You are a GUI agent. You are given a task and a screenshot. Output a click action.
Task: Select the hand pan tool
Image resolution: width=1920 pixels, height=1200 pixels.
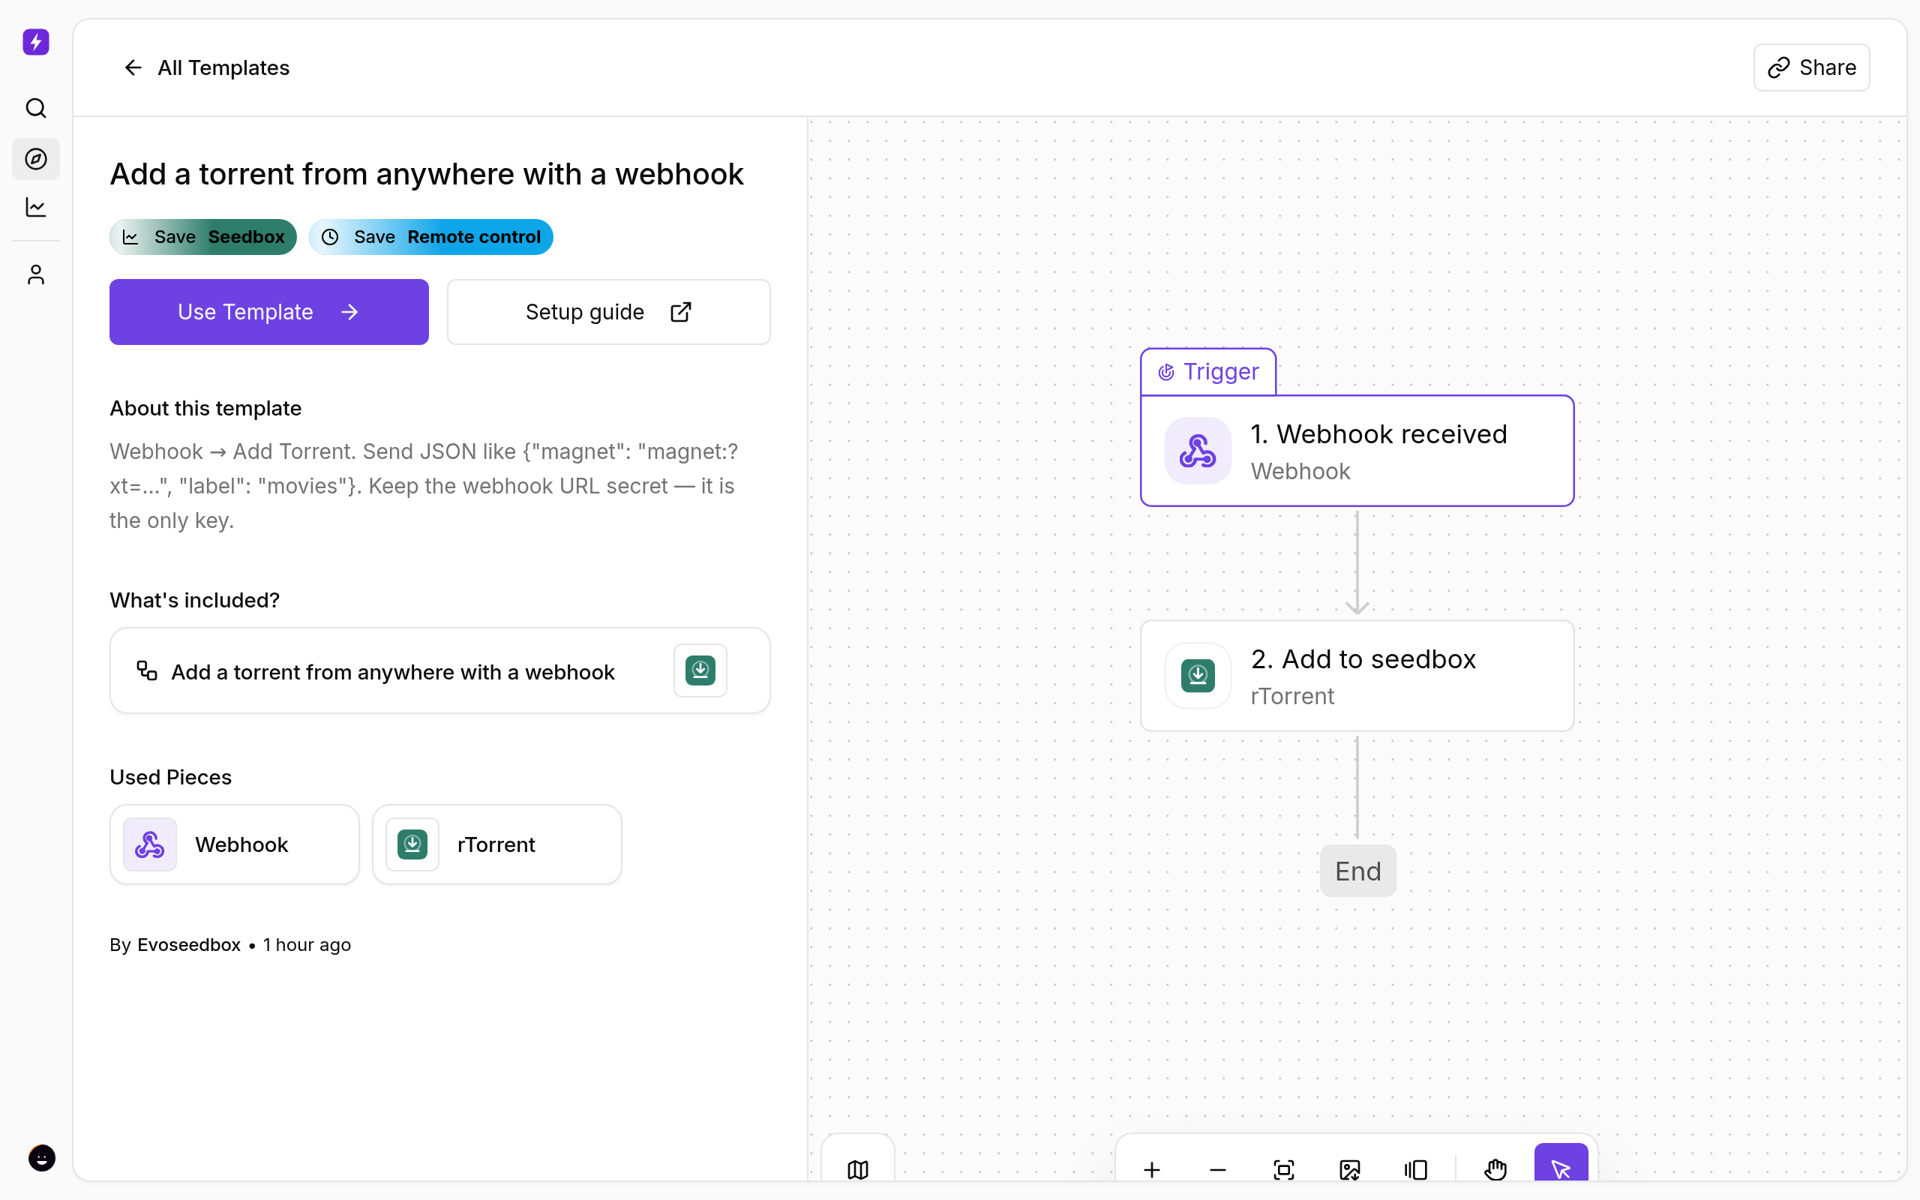(1495, 1169)
